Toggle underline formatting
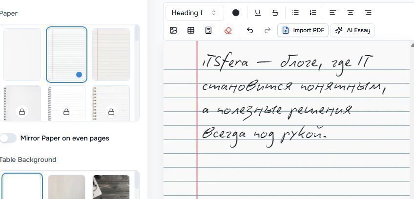414x199 pixels. click(x=257, y=13)
